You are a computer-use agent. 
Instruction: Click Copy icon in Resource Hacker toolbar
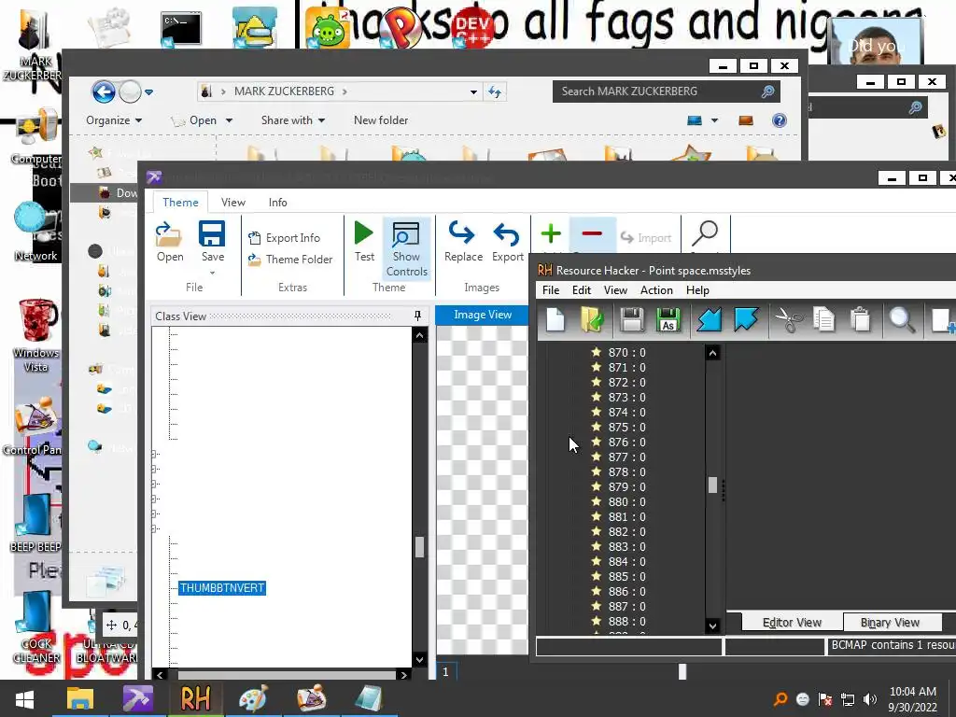pos(823,319)
